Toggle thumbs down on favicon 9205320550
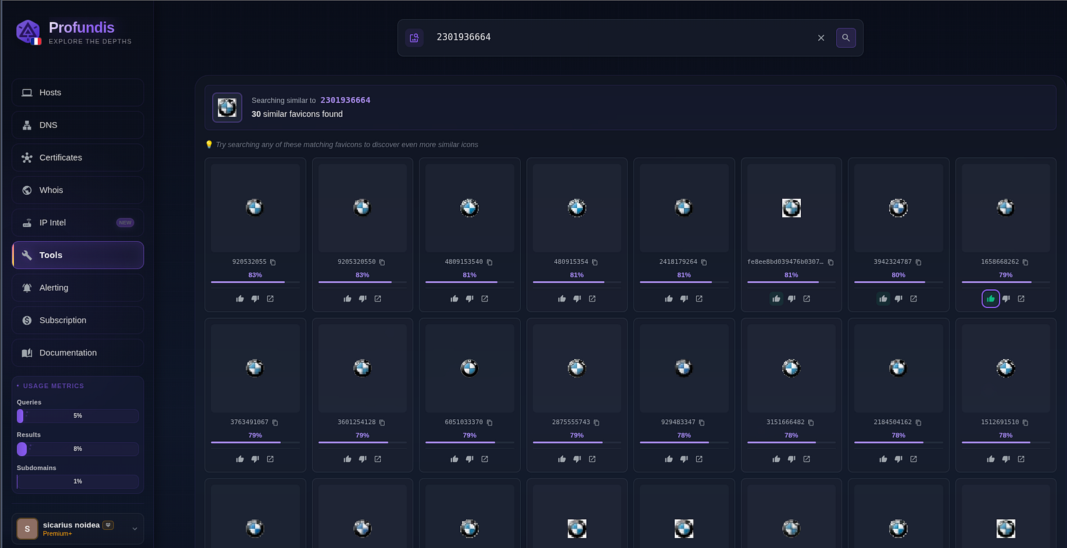The width and height of the screenshot is (1067, 548). (363, 299)
